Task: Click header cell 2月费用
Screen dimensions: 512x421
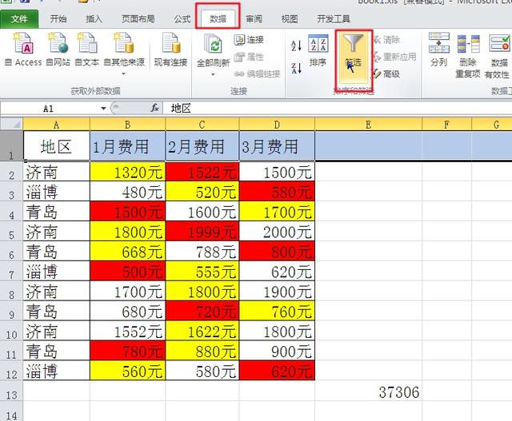Action: (202, 146)
